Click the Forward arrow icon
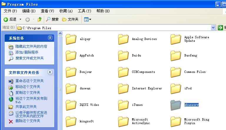226x130 pixels. [27, 19]
